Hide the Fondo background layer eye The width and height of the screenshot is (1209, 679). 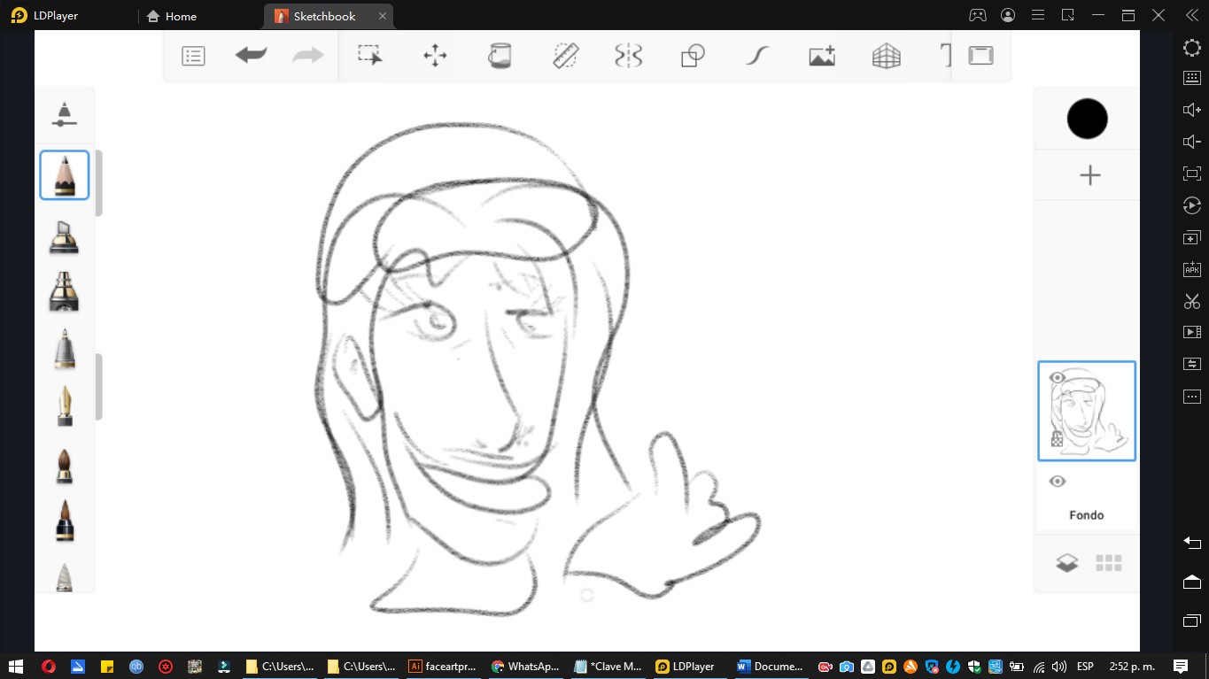(x=1057, y=482)
